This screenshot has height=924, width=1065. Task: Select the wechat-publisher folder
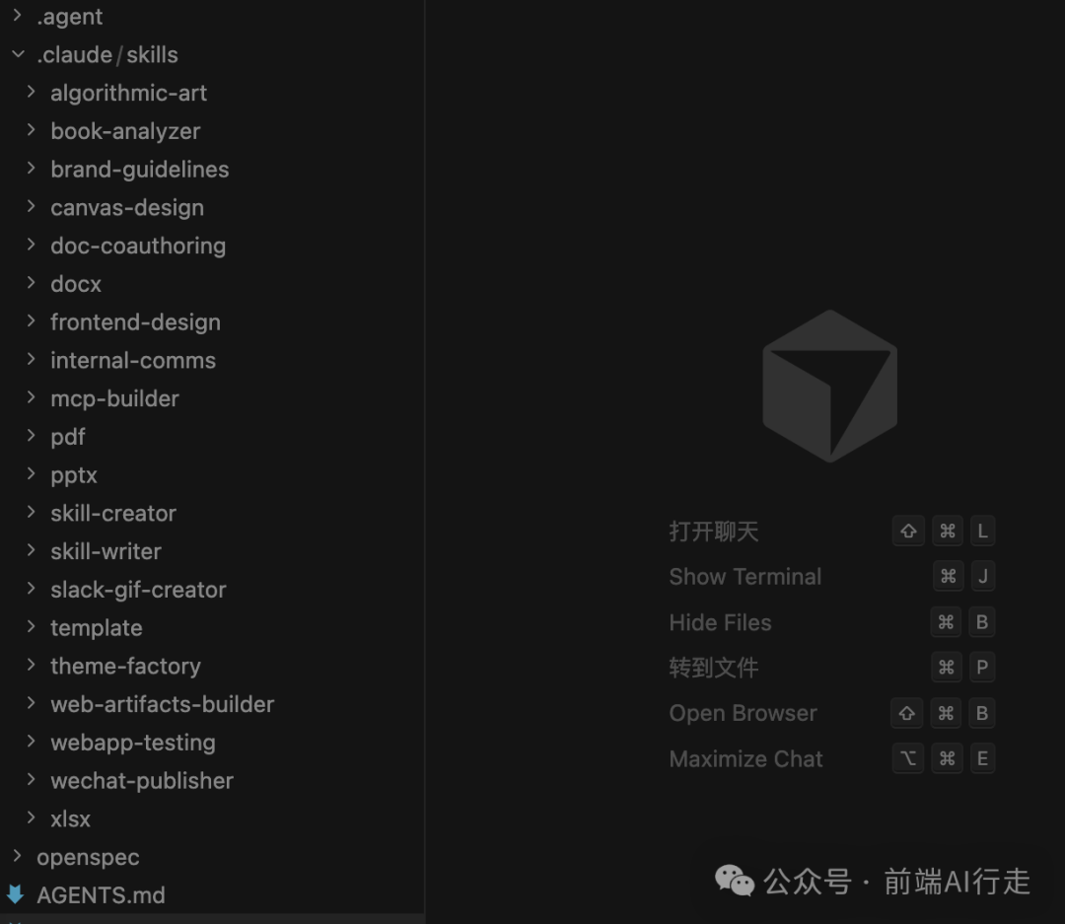coord(141,780)
